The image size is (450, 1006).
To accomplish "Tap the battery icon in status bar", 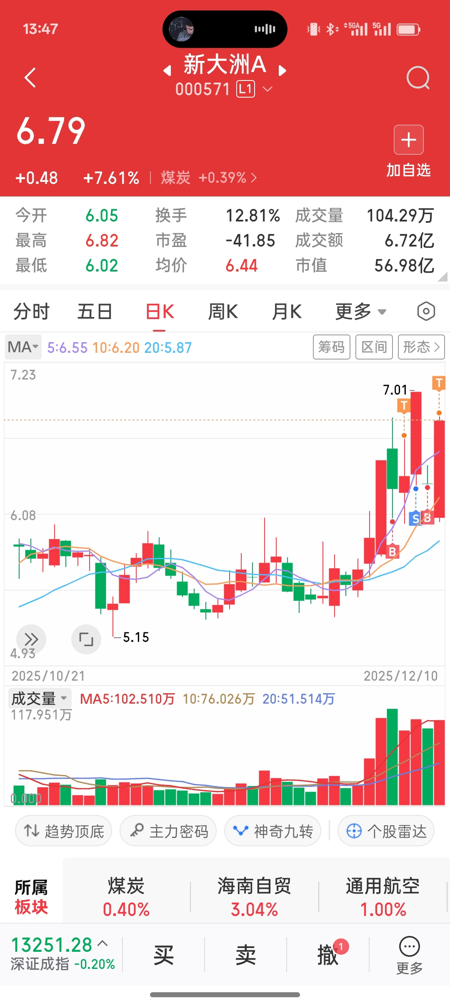I will [408, 29].
